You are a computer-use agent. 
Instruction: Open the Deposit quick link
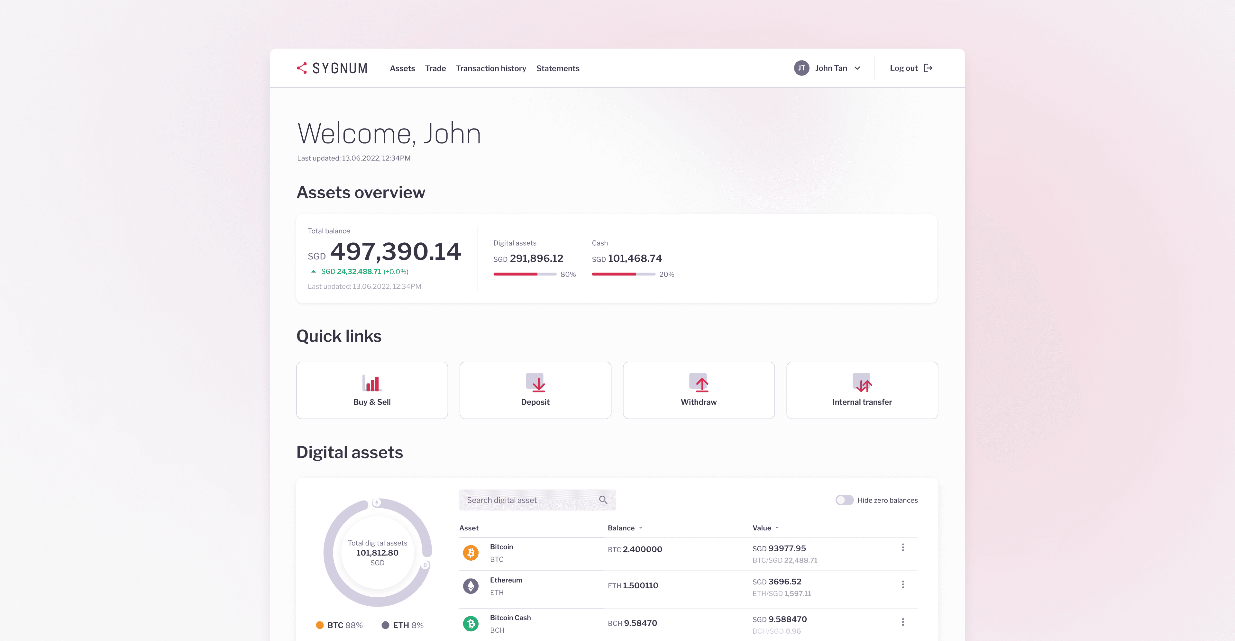coord(535,391)
